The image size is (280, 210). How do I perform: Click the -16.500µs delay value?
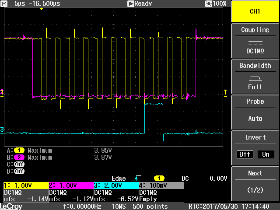(44, 3)
